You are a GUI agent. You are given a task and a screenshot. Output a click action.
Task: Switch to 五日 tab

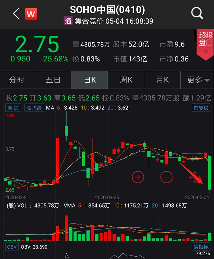[53, 80]
